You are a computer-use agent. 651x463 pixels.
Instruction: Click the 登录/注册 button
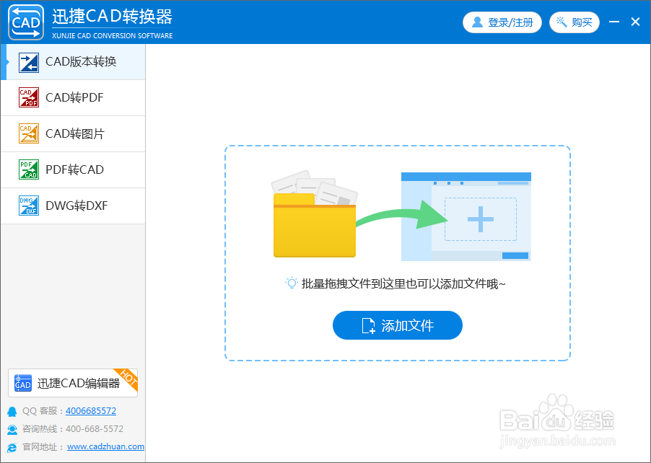pos(502,22)
